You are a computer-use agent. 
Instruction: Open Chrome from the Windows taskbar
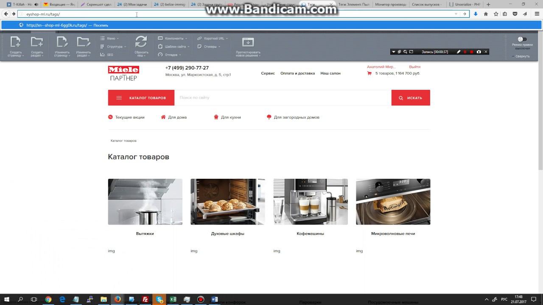point(48,299)
